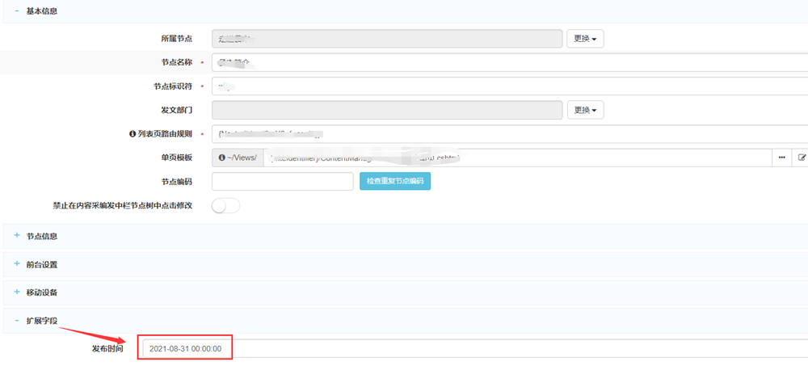The image size is (808, 370).
Task: Click the 节点标识符 text field
Action: coord(509,86)
